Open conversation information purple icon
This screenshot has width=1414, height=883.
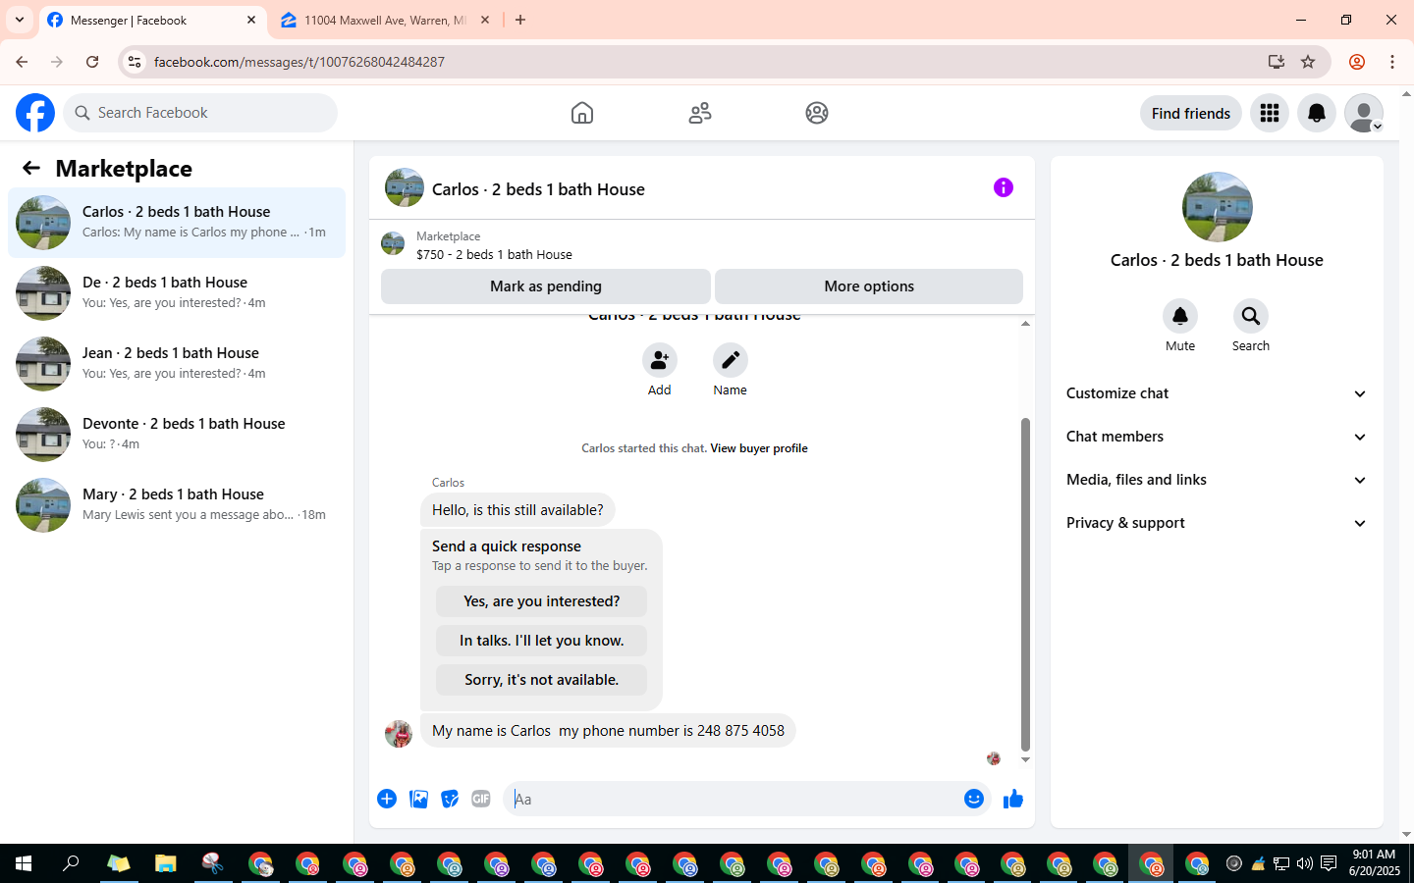coord(1004,187)
